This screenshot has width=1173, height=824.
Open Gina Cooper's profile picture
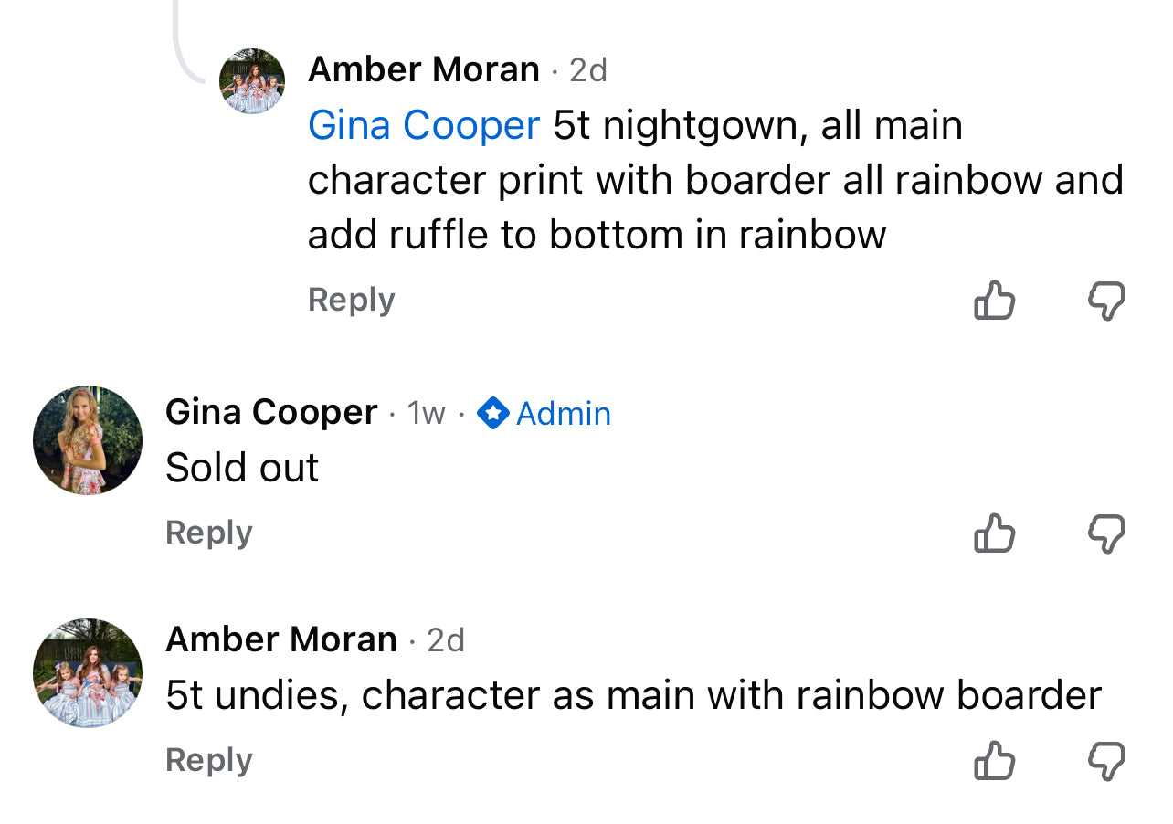88,439
